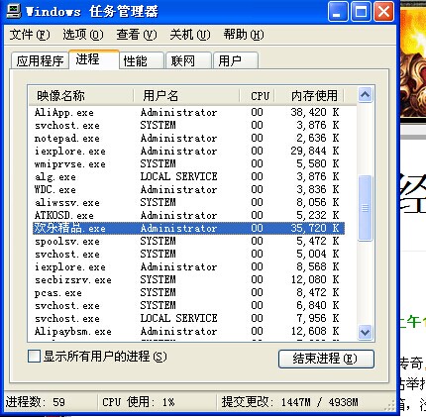Click the Task Manager title bar icon
The height and width of the screenshot is (417, 426).
click(14, 11)
